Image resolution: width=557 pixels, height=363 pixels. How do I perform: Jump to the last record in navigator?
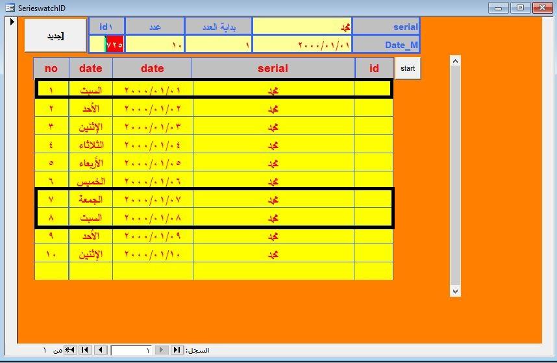(x=85, y=350)
